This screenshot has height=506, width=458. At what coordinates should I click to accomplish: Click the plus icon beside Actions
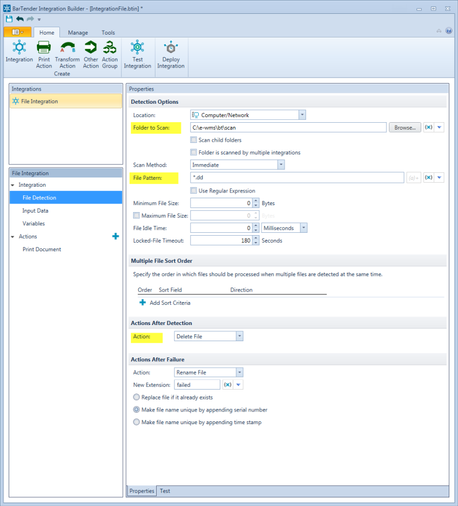point(115,236)
